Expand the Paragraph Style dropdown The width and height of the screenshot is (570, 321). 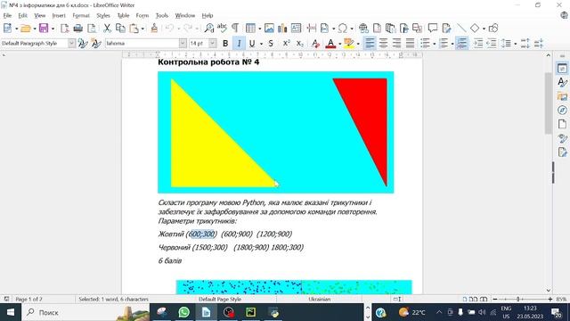tap(71, 44)
